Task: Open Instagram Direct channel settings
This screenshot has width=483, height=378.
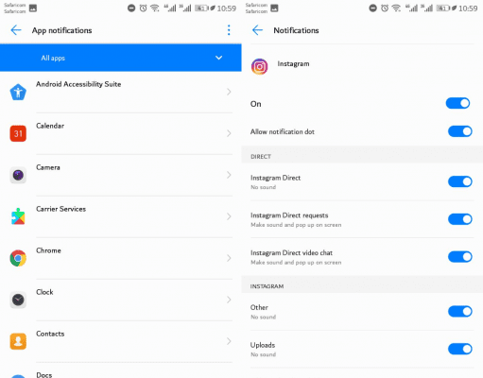Action: (x=347, y=181)
